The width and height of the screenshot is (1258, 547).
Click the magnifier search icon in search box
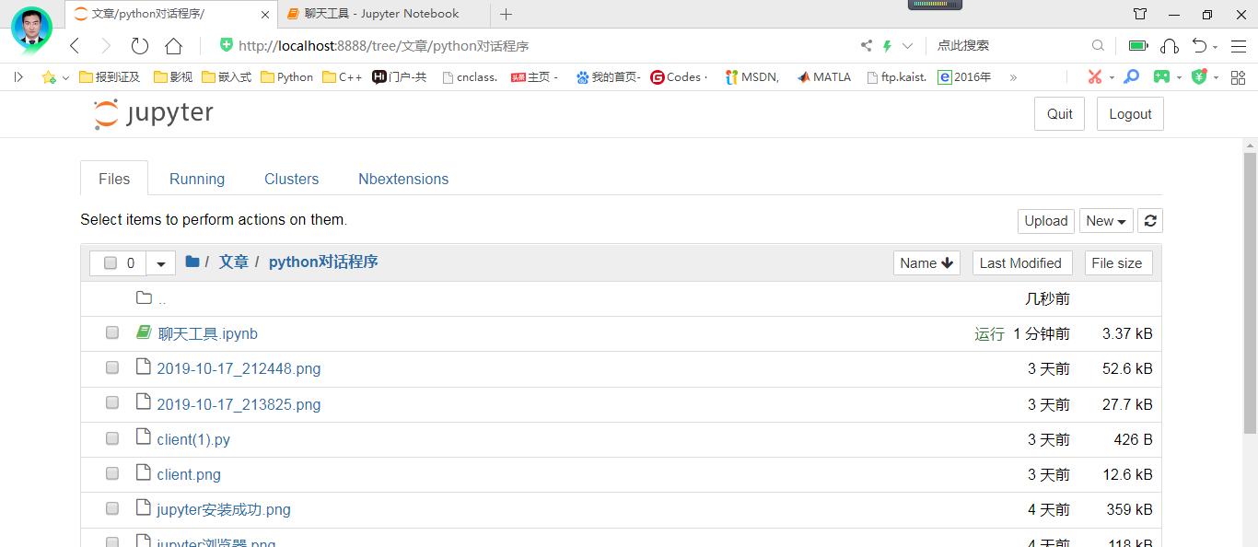point(1098,45)
